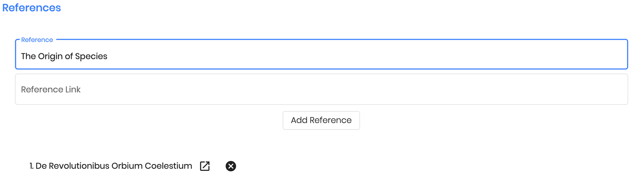Open the external link for De Revolutionibus
Image resolution: width=634 pixels, height=184 pixels.
205,166
